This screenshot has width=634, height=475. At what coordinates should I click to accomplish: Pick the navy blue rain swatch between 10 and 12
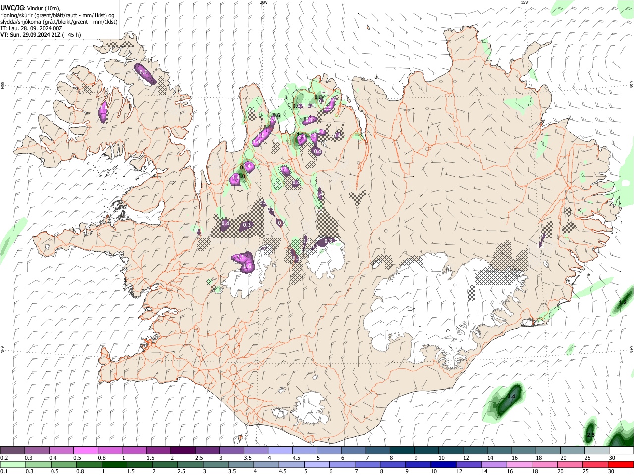pyautogui.click(x=443, y=464)
